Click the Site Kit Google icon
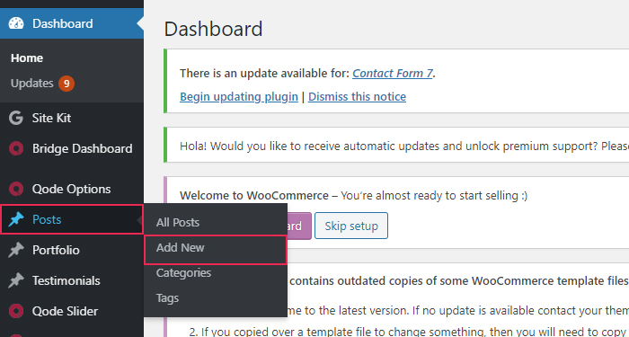Viewport: 629px width, 337px height. pyautogui.click(x=16, y=119)
